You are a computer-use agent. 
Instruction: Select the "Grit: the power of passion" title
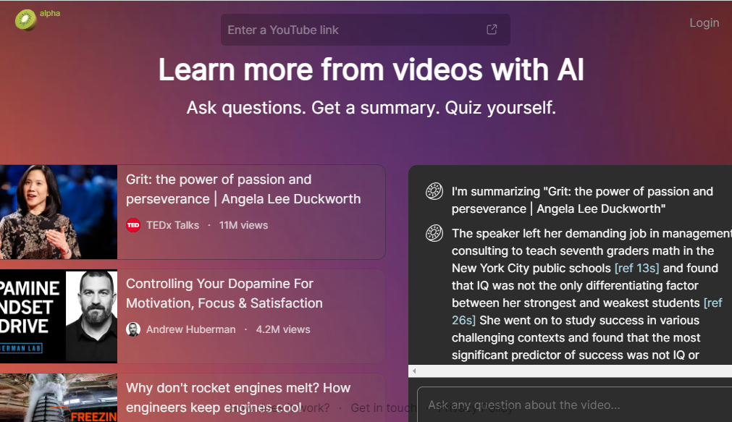tap(243, 189)
